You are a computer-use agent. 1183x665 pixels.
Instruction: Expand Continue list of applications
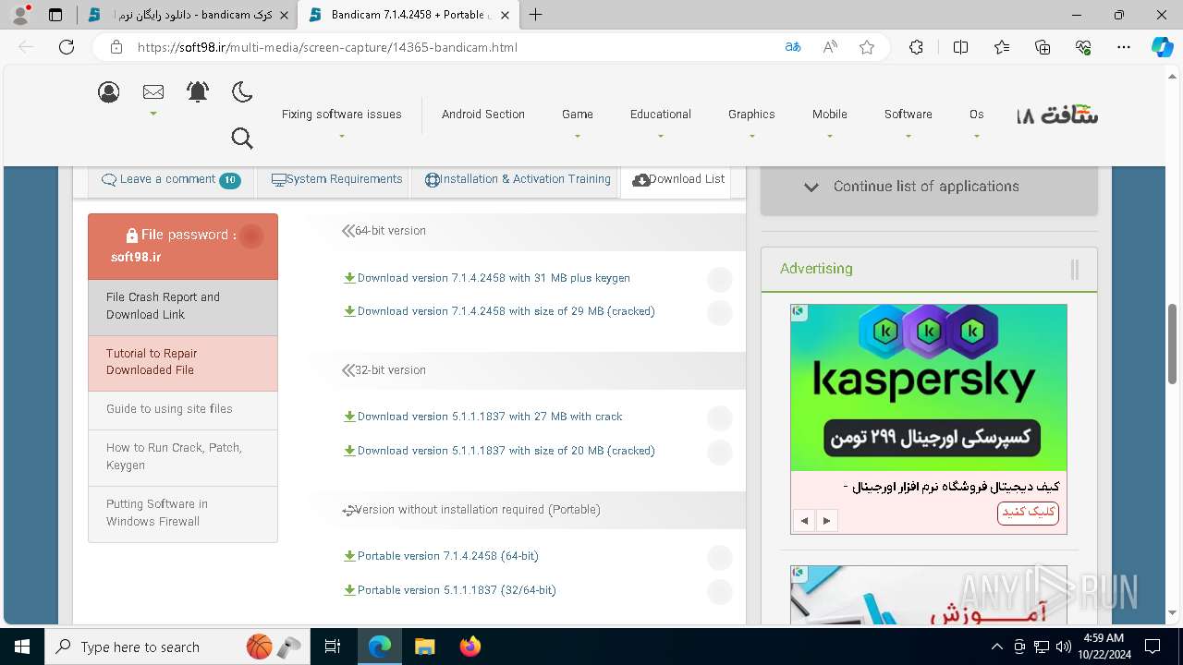(929, 187)
